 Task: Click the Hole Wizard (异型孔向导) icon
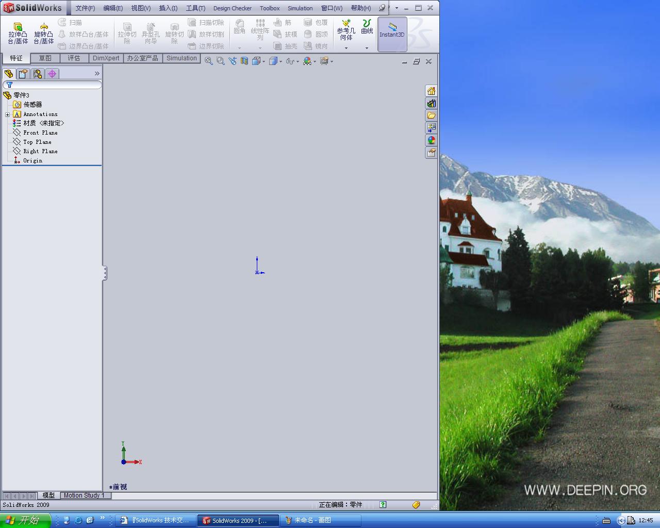coord(151,34)
